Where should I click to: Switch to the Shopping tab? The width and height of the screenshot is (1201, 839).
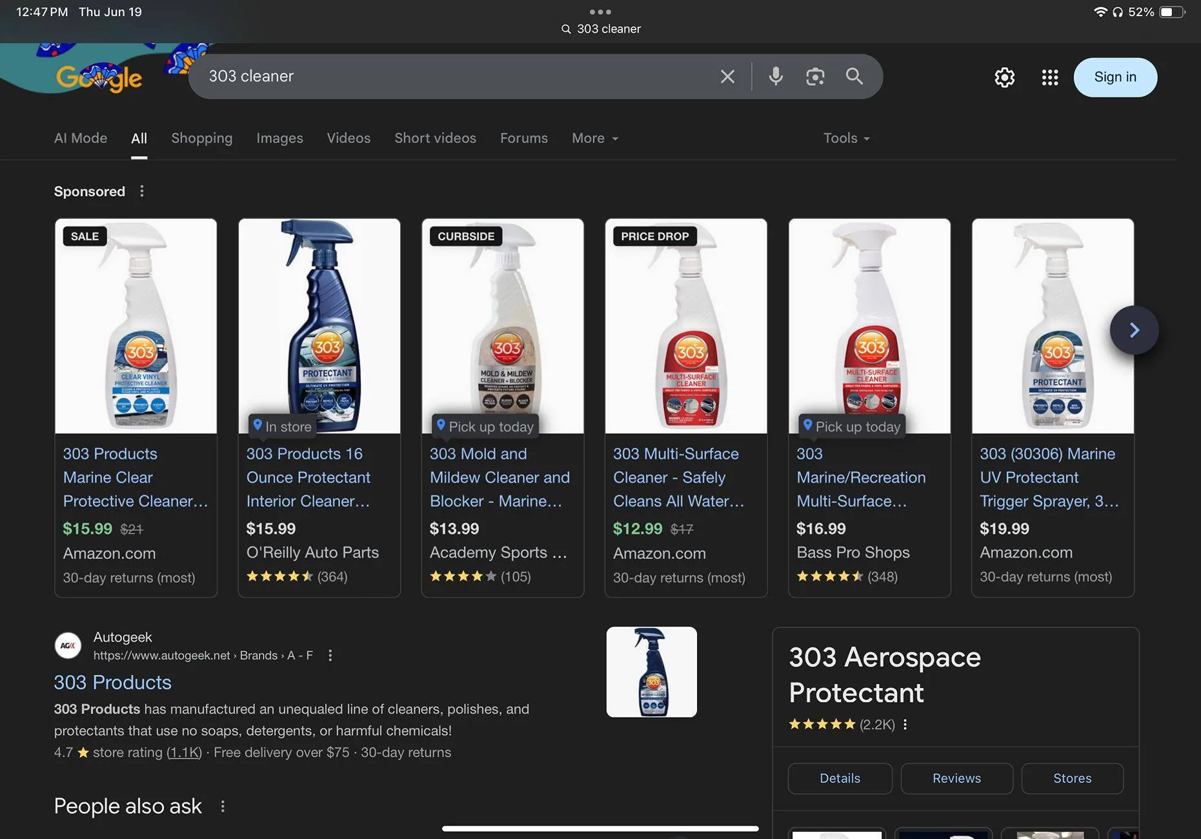201,138
